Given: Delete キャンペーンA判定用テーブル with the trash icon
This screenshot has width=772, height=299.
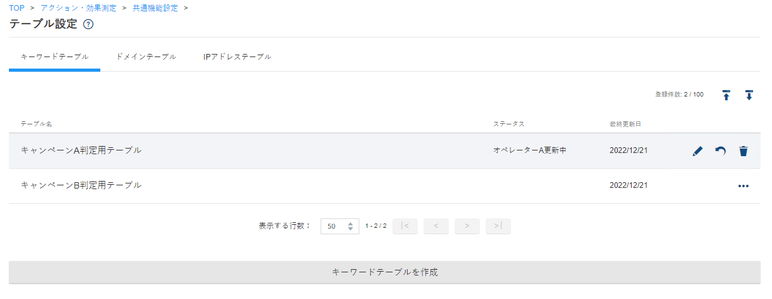Looking at the screenshot, I should (x=743, y=151).
